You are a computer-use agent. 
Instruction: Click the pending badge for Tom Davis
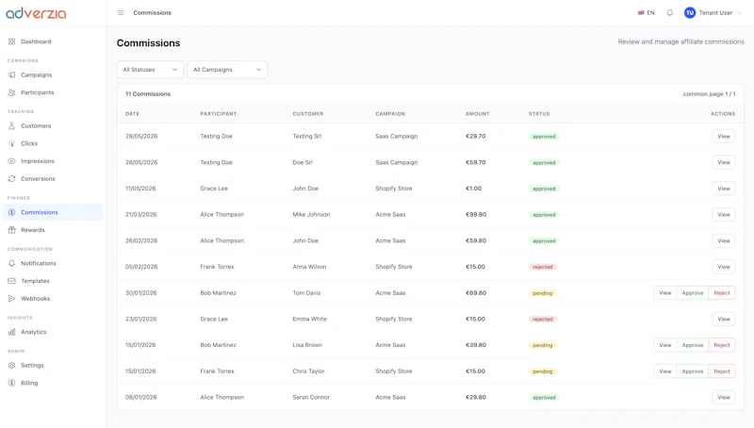[543, 293]
